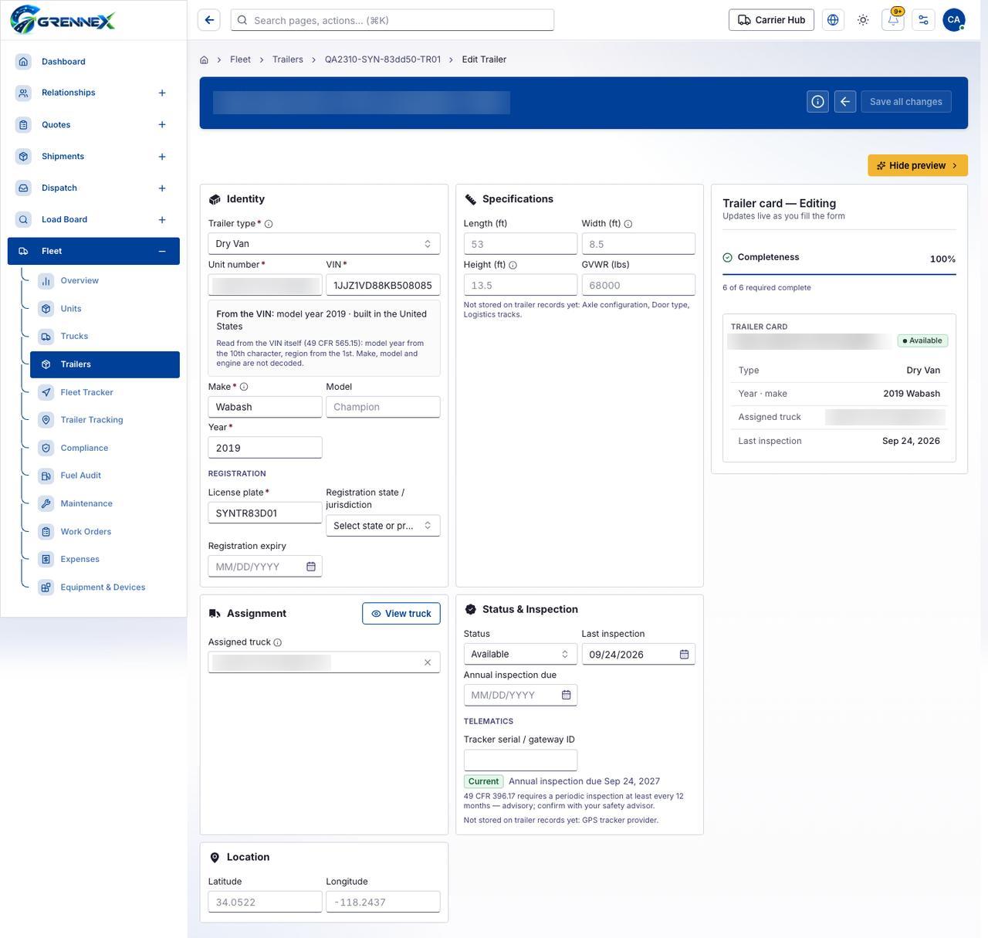Image resolution: width=988 pixels, height=938 pixels.
Task: Click the Completeness progress bar
Action: point(839,274)
